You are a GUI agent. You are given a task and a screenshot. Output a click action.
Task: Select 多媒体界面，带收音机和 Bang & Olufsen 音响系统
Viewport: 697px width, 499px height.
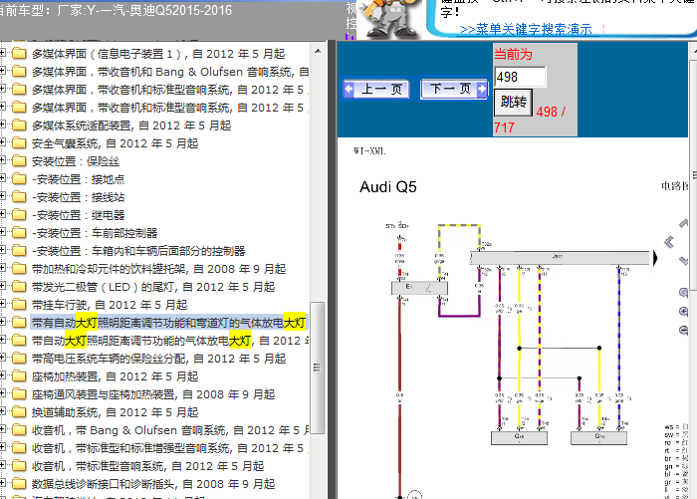point(170,72)
